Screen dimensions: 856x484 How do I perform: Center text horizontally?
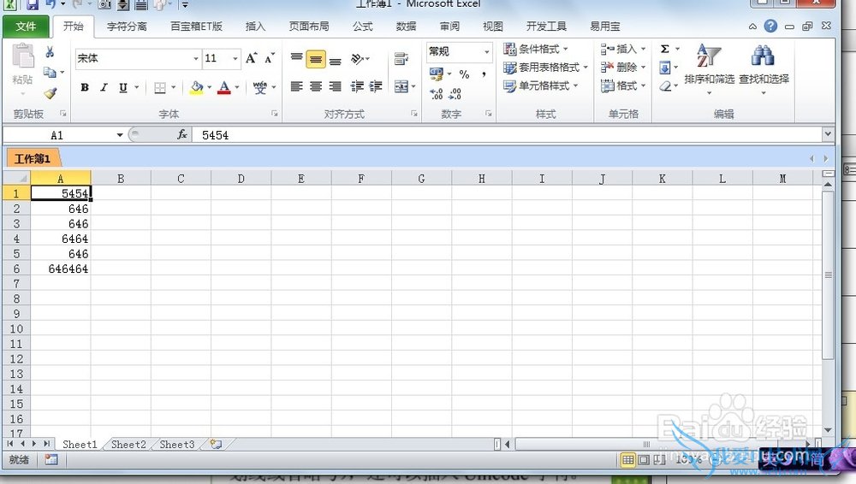(x=316, y=86)
